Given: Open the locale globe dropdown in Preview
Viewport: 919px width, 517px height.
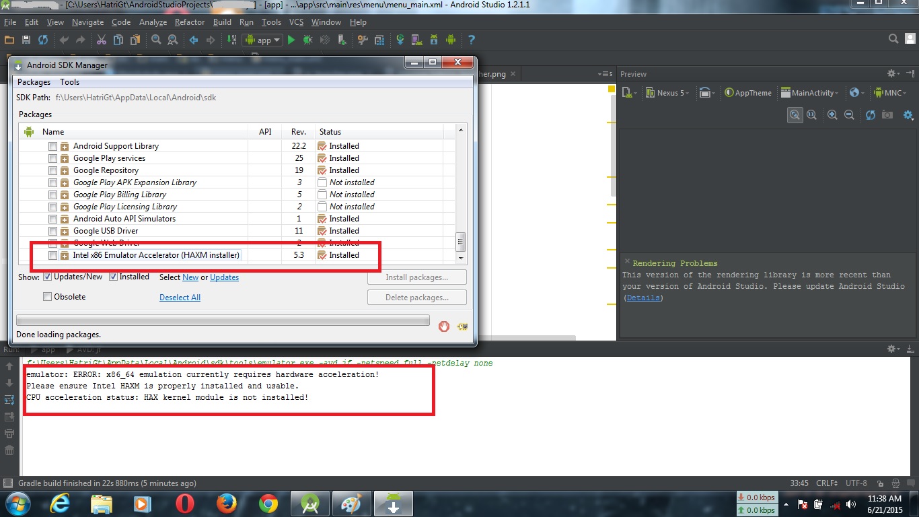Looking at the screenshot, I should [x=856, y=93].
